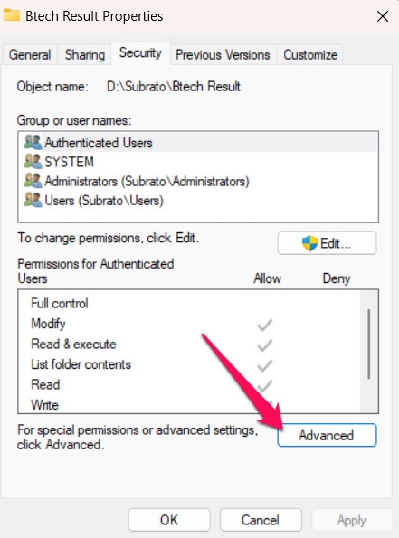Click the shield icon on Edit button
Screen dimensions: 399x538
(x=309, y=243)
